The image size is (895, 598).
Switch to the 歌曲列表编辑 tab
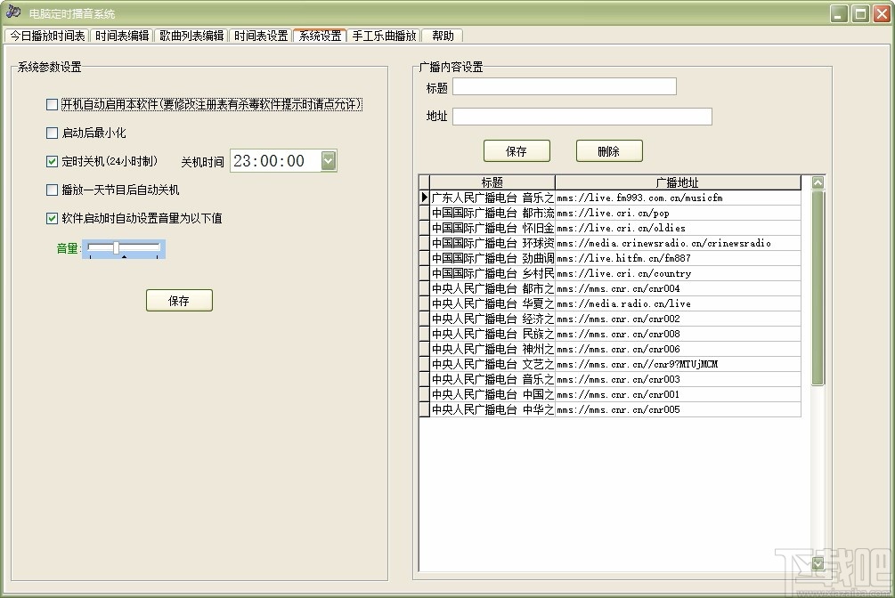190,36
